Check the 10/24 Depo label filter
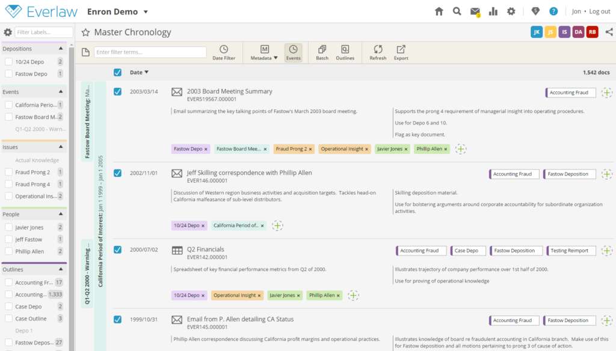This screenshot has width=616, height=351. tap(8, 62)
